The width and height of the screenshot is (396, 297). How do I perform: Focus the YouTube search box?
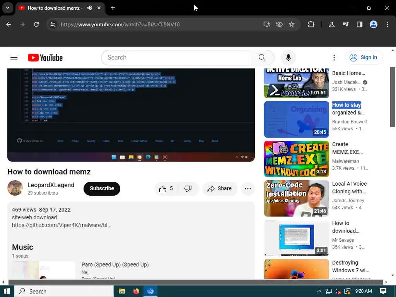(x=176, y=58)
